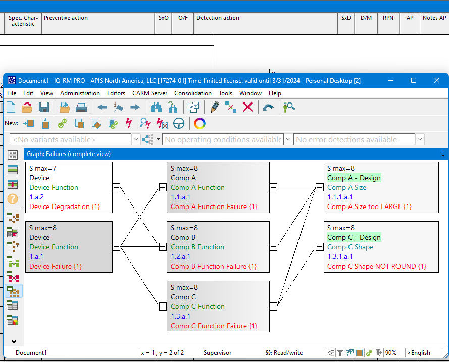This screenshot has width=449, height=362.
Task: Collapse the Device Failure node with its minus box
Action: pos(117,246)
